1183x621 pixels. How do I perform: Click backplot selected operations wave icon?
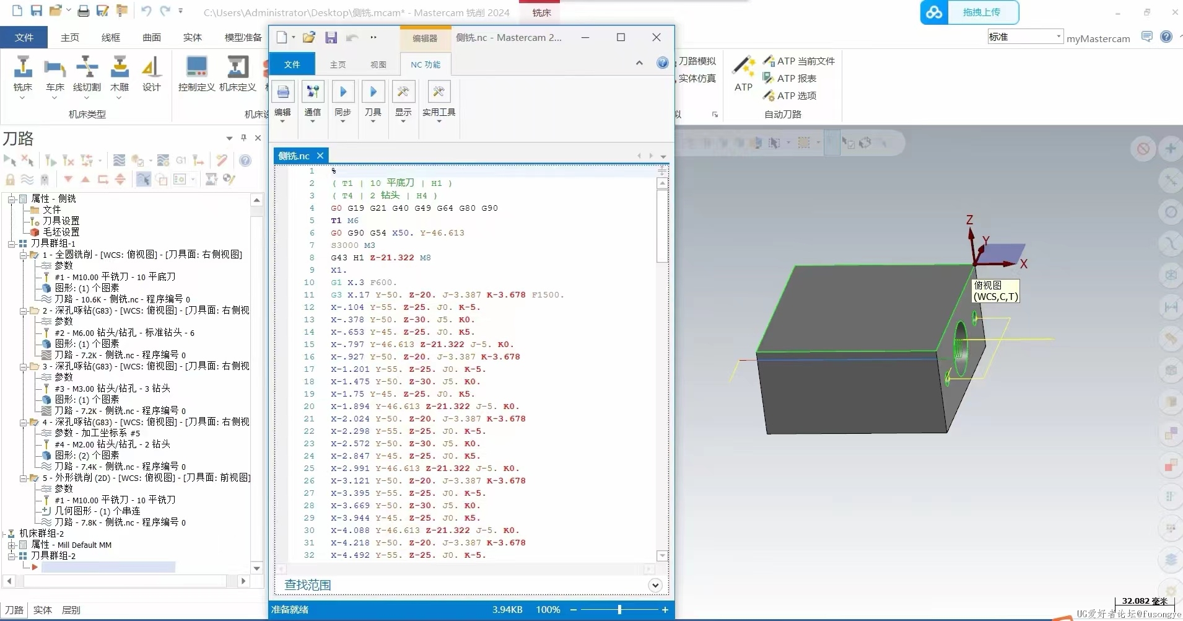coord(119,161)
